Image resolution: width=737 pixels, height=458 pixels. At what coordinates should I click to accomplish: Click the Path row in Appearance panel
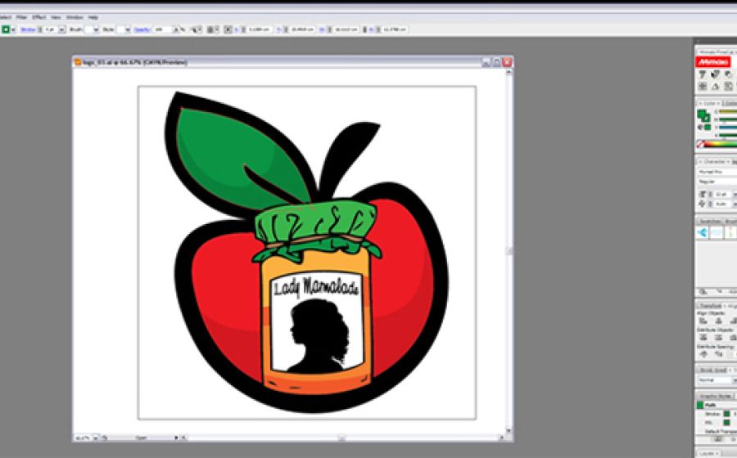pyautogui.click(x=717, y=405)
